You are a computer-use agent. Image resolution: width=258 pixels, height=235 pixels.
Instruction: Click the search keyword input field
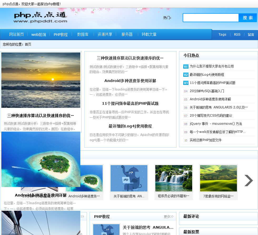click(211, 18)
